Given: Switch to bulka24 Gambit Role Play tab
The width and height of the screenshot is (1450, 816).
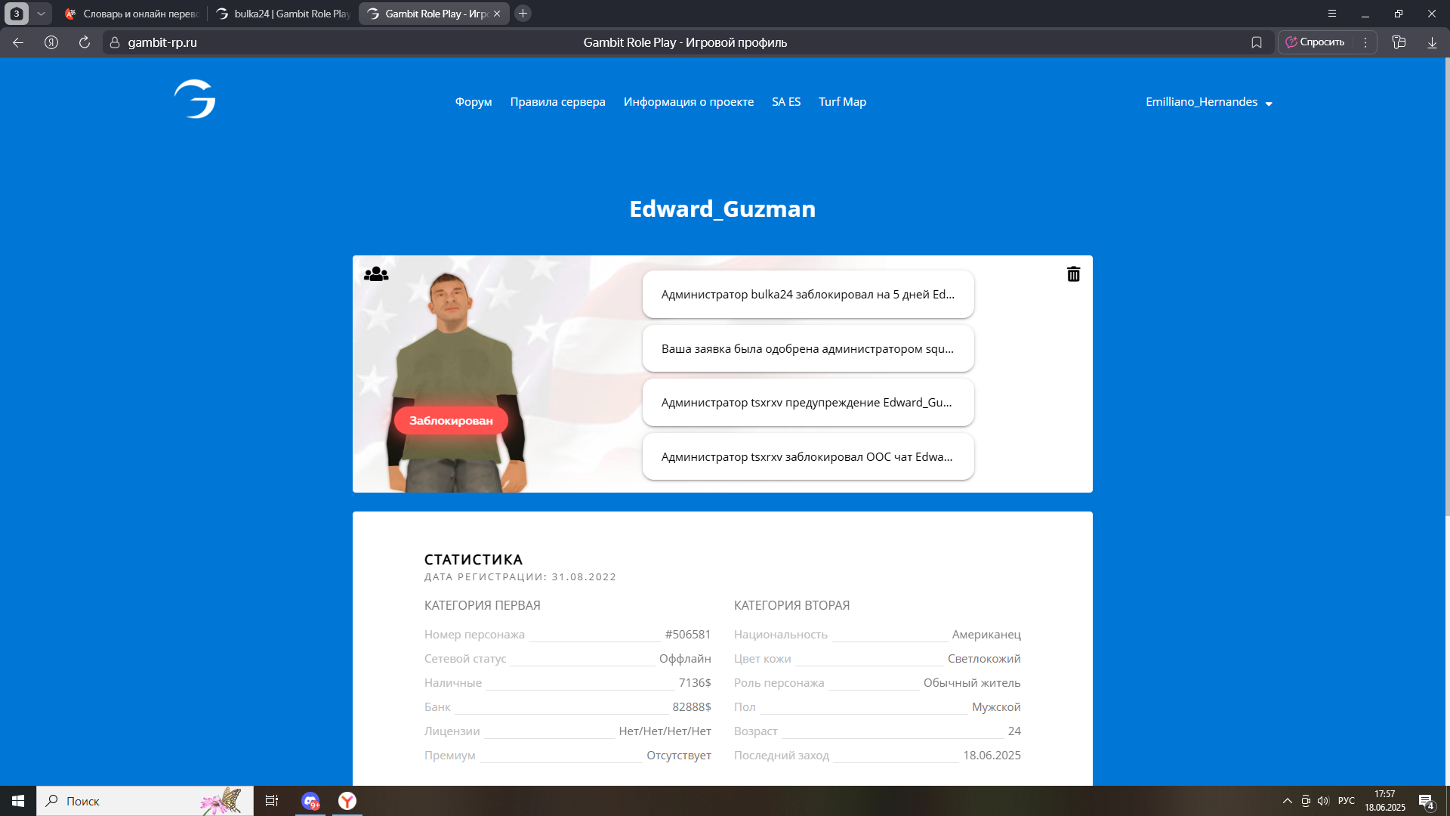Looking at the screenshot, I should click(283, 14).
